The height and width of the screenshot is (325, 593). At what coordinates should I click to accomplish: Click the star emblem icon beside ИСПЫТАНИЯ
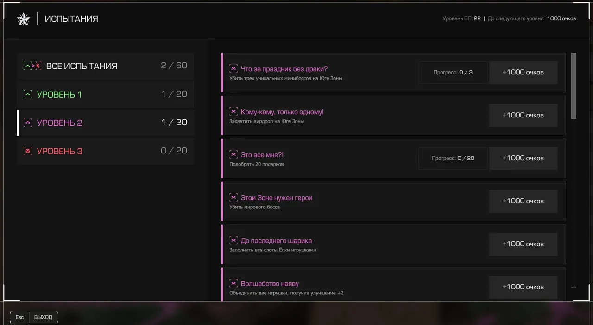23,19
